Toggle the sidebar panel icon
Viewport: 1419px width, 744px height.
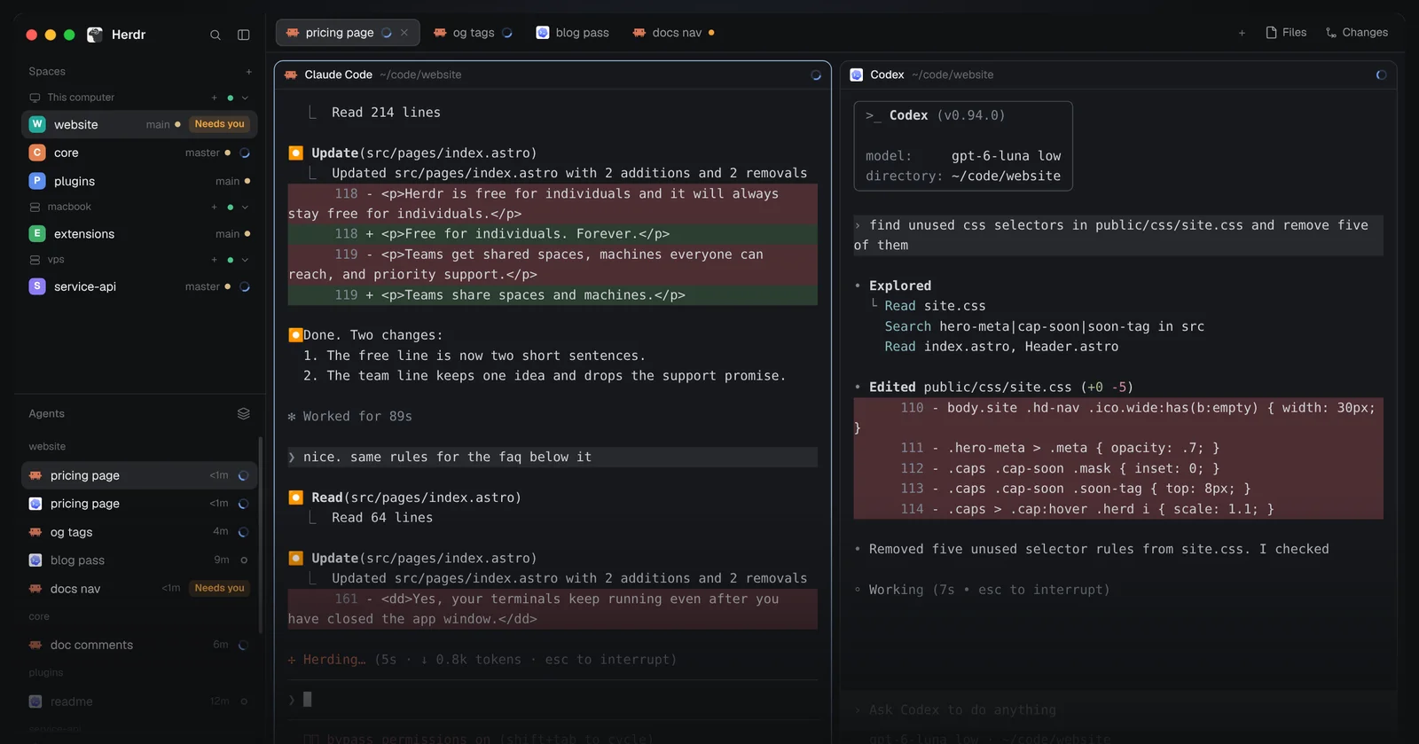pos(243,35)
